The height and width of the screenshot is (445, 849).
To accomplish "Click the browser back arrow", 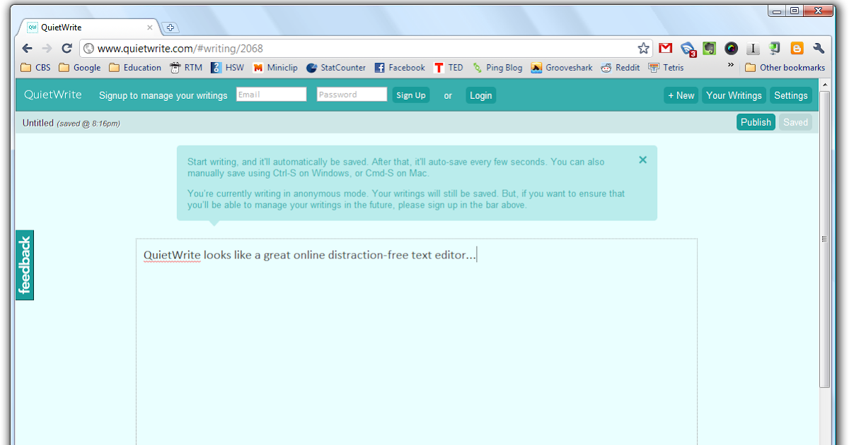I will click(27, 48).
